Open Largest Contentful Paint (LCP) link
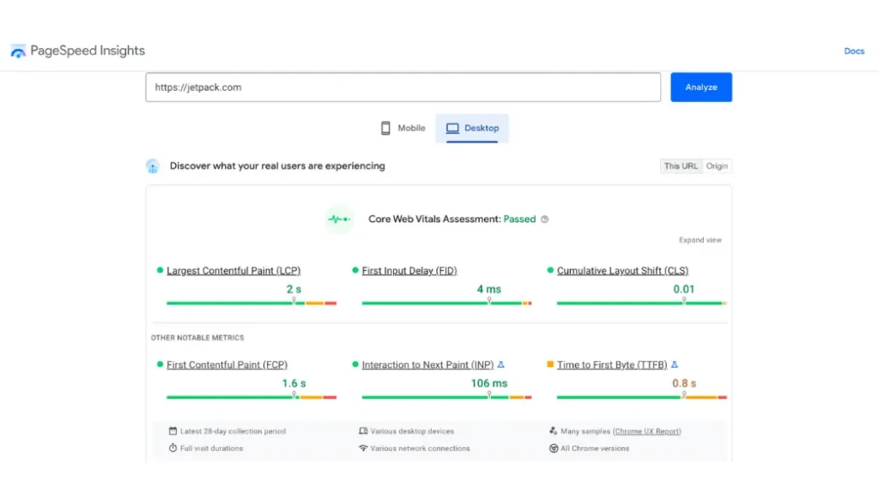This screenshot has height=494, width=879. click(233, 270)
